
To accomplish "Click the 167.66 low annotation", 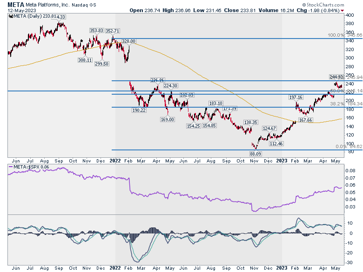I will pos(306,120).
